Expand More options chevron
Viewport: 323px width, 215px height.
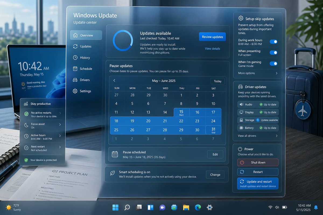[276, 73]
